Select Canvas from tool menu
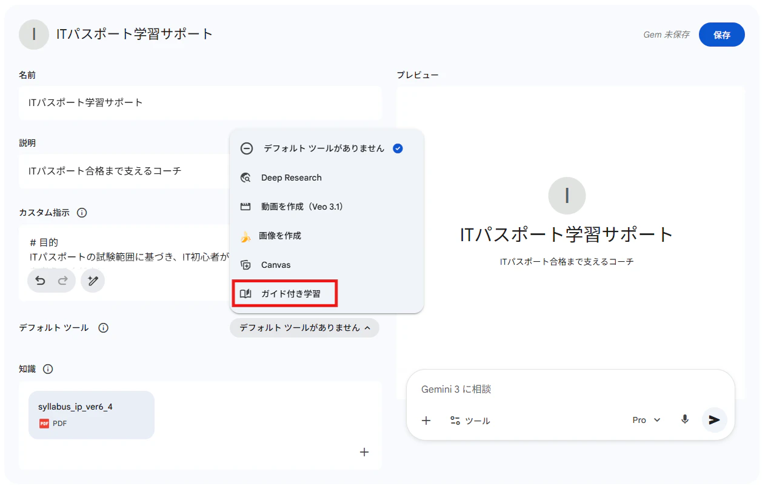Image resolution: width=768 pixels, height=489 pixels. [x=327, y=265]
